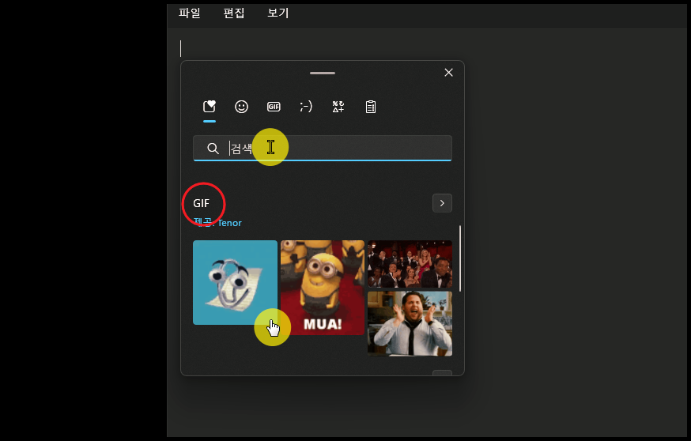The image size is (691, 441).
Task: Click the panel drag handle bar
Action: (322, 73)
